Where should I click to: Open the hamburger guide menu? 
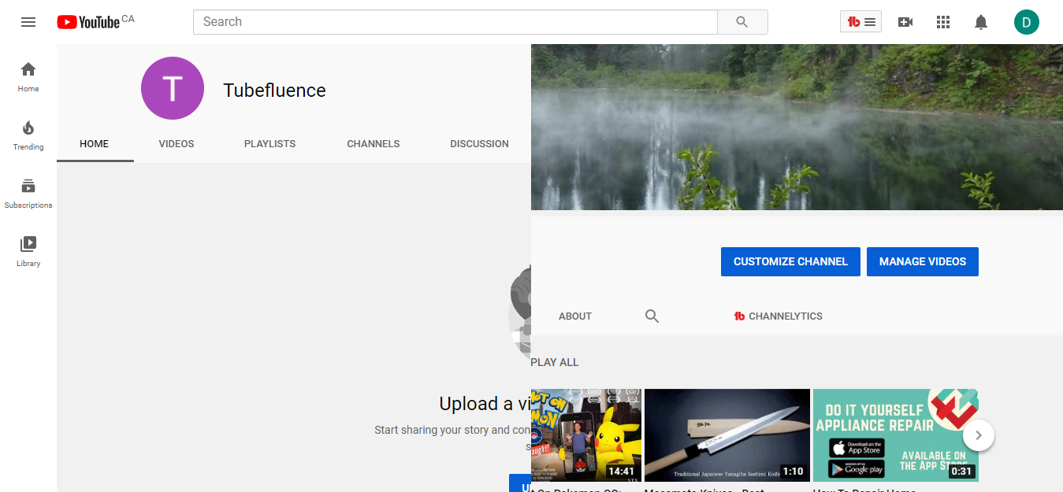coord(28,22)
